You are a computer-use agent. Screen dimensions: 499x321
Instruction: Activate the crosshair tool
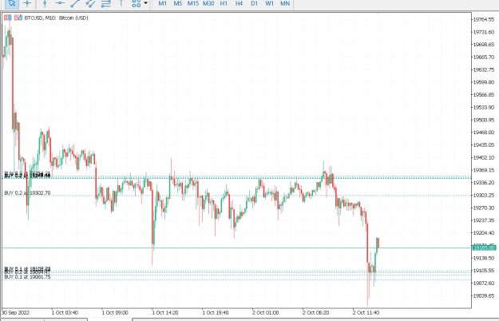tap(27, 3)
